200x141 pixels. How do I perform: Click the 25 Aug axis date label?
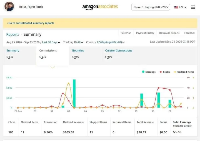point(18,111)
